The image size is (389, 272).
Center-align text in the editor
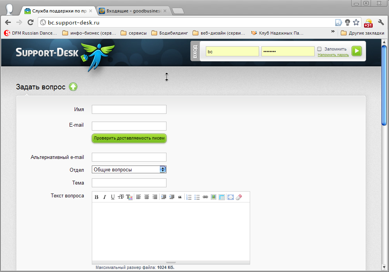pyautogui.click(x=147, y=197)
